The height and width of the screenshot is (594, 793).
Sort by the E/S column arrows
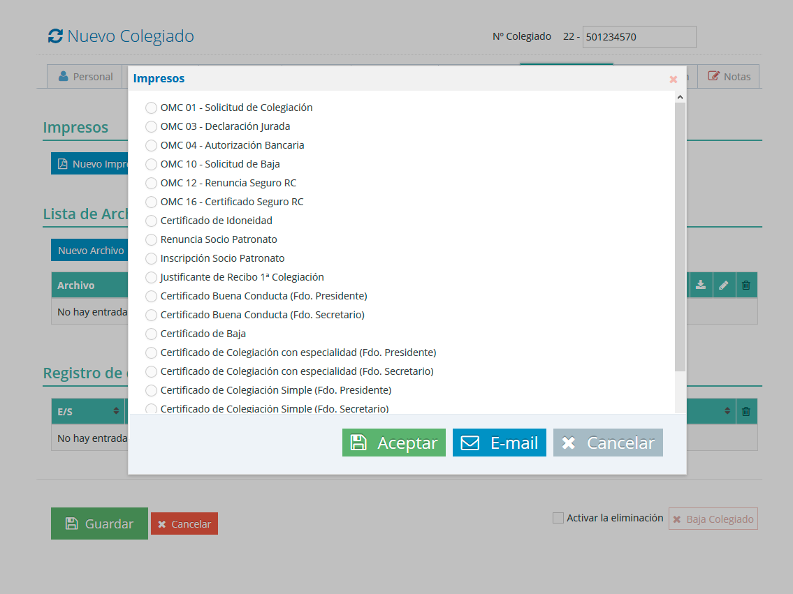tap(116, 411)
